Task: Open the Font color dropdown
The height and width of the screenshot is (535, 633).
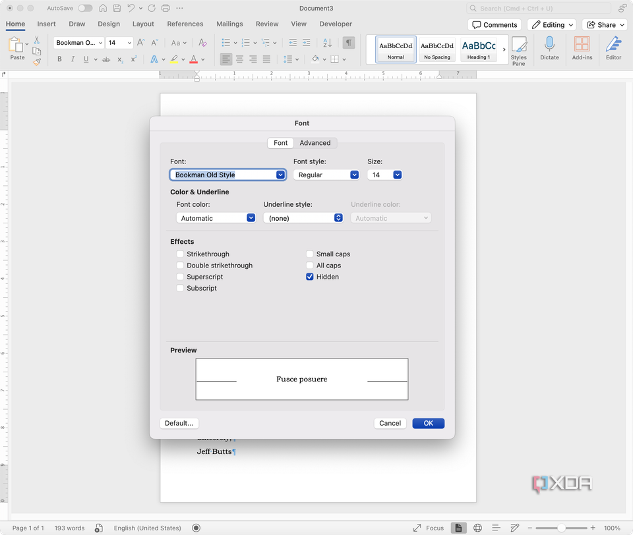Action: pos(216,218)
